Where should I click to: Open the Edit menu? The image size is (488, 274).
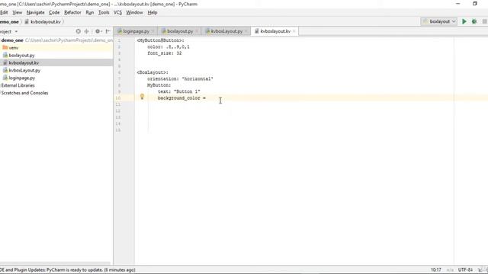pos(4,12)
